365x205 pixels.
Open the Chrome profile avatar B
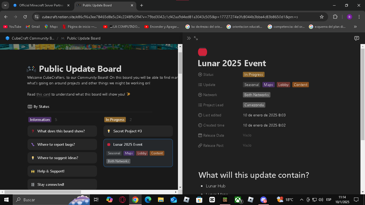point(349,17)
